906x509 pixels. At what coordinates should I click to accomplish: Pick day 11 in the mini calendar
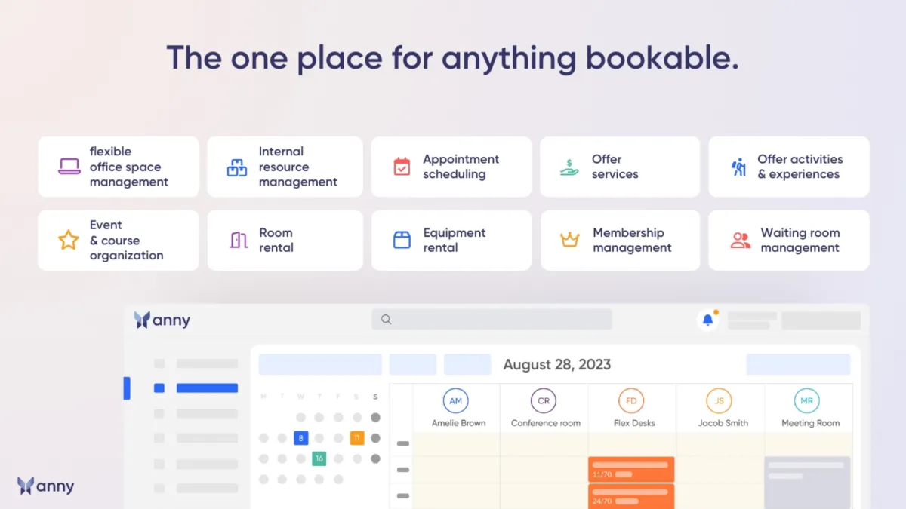pyautogui.click(x=357, y=438)
